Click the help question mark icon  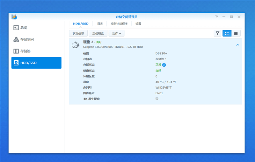tap(216, 17)
